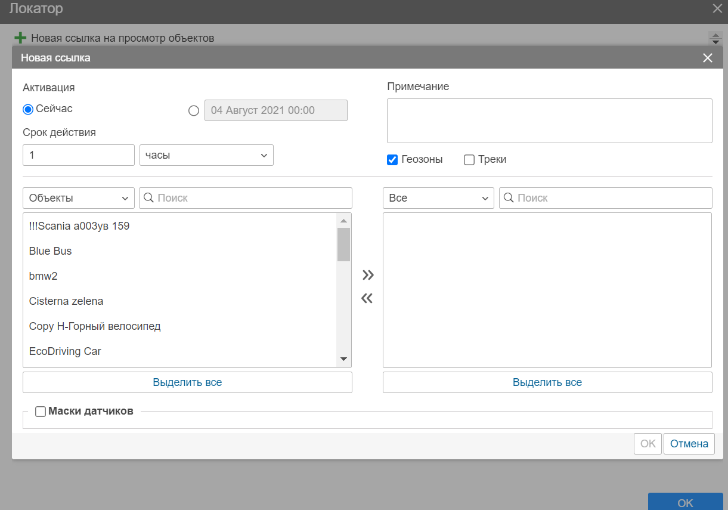This screenshot has width=728, height=510.
Task: Enable the Треки checkbox
Action: coord(469,160)
